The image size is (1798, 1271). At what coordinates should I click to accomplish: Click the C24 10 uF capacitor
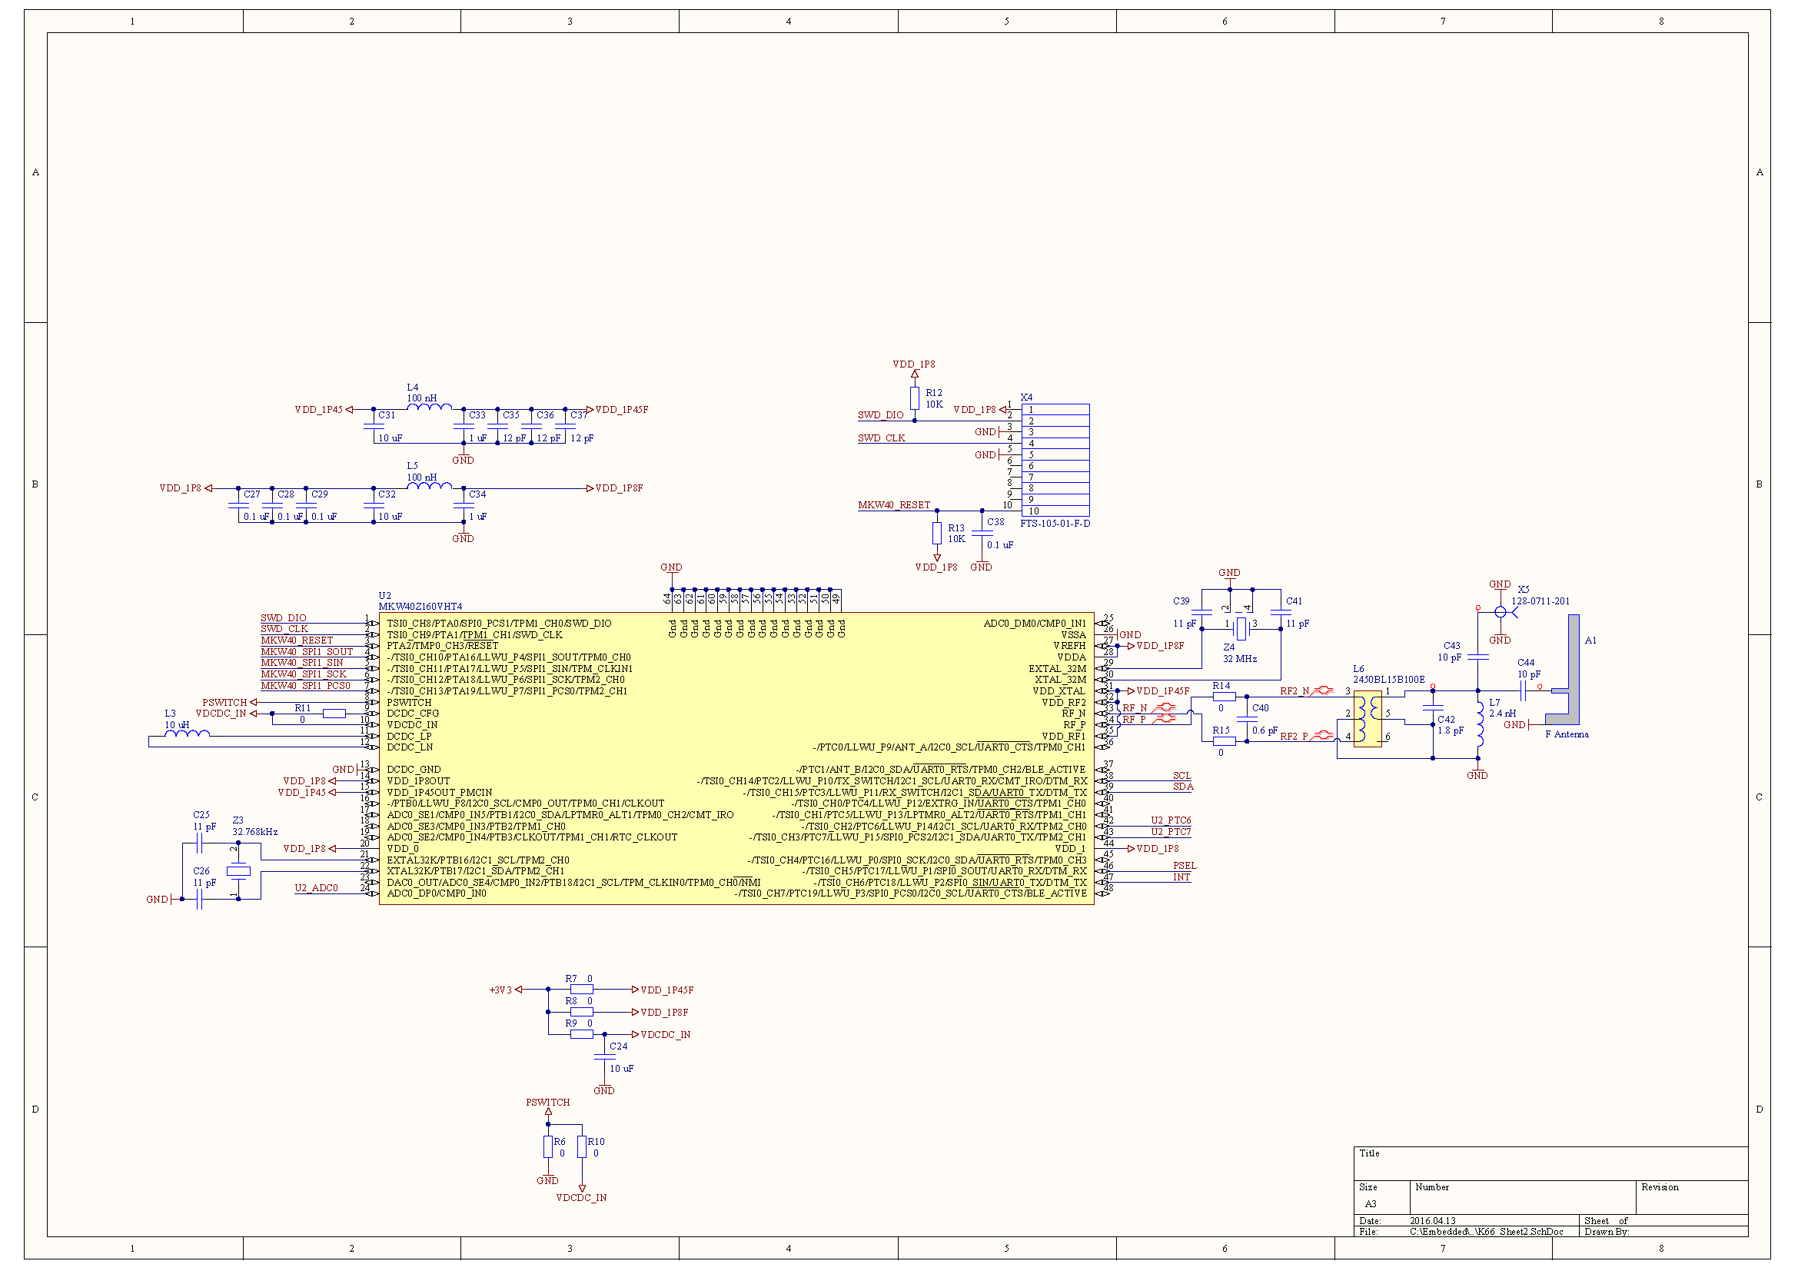pyautogui.click(x=603, y=1056)
